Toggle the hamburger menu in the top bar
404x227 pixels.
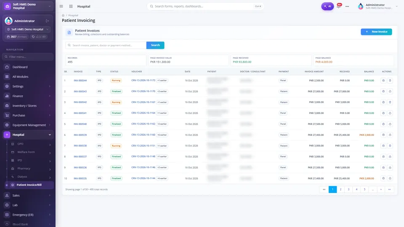61,6
